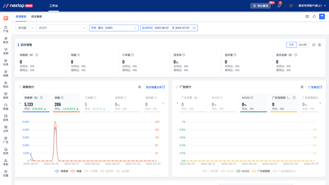
Task: Click drag handle beside 销售统计 title
Action: [x=20, y=87]
